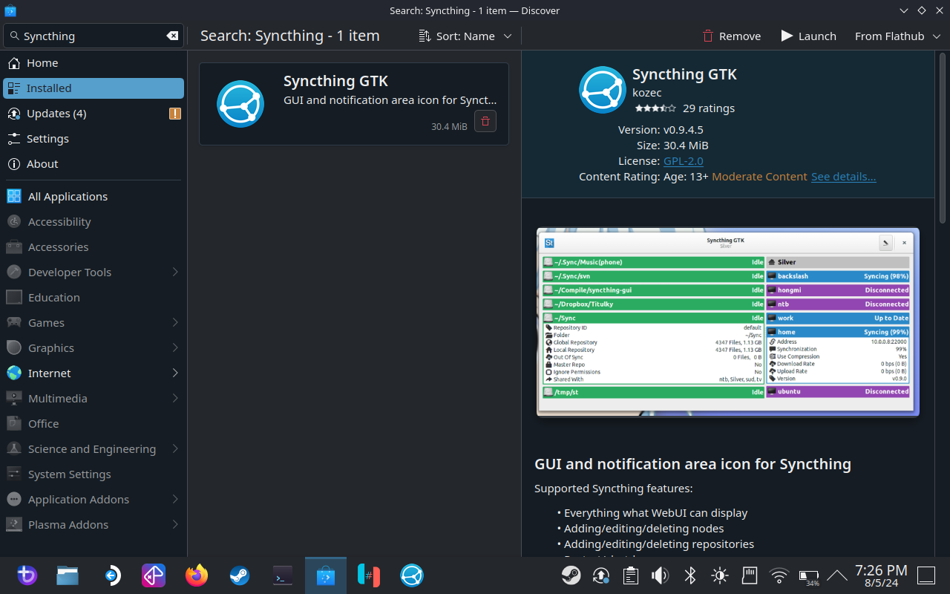The width and height of the screenshot is (950, 594).
Task: Clear the search field text
Action: coord(172,36)
